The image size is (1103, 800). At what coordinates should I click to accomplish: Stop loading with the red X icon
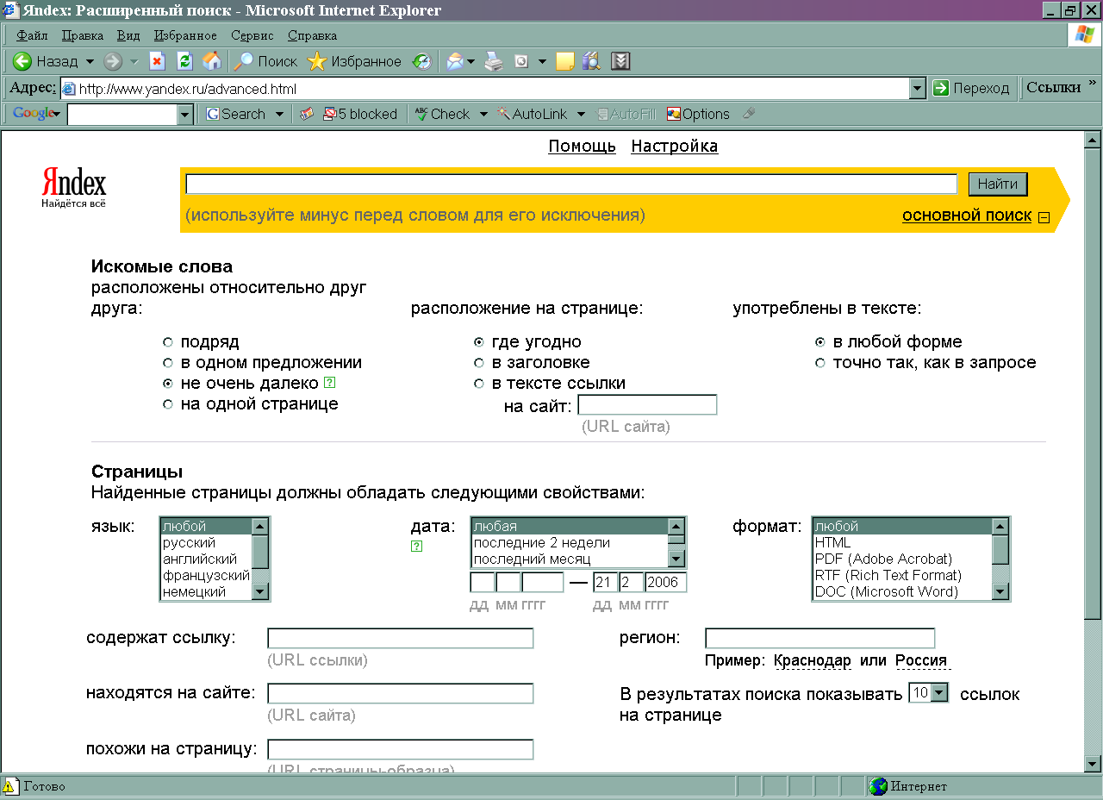(157, 61)
